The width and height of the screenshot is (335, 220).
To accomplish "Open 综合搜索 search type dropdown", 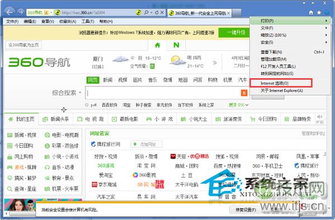I will [x=66, y=93].
